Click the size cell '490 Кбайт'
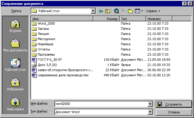Image resolution: width=194 pixels, height=118 pixels. click(x=111, y=75)
